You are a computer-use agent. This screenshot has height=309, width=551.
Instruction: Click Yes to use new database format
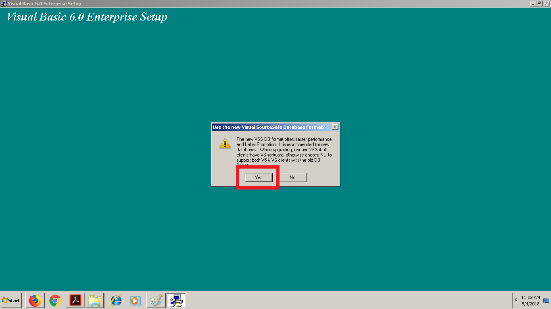pyautogui.click(x=259, y=177)
